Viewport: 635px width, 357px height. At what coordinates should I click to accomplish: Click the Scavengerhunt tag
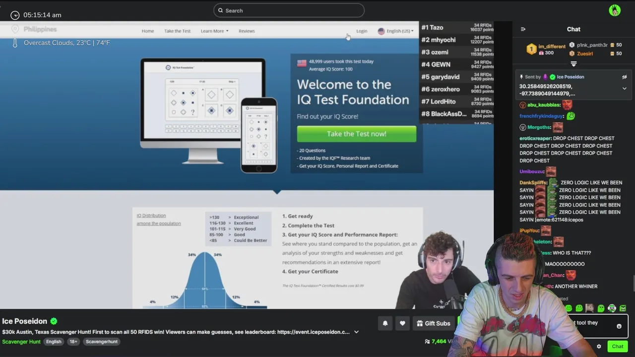point(102,342)
